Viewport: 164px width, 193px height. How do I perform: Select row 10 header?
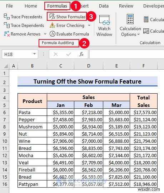pyautogui.click(x=5, y=141)
